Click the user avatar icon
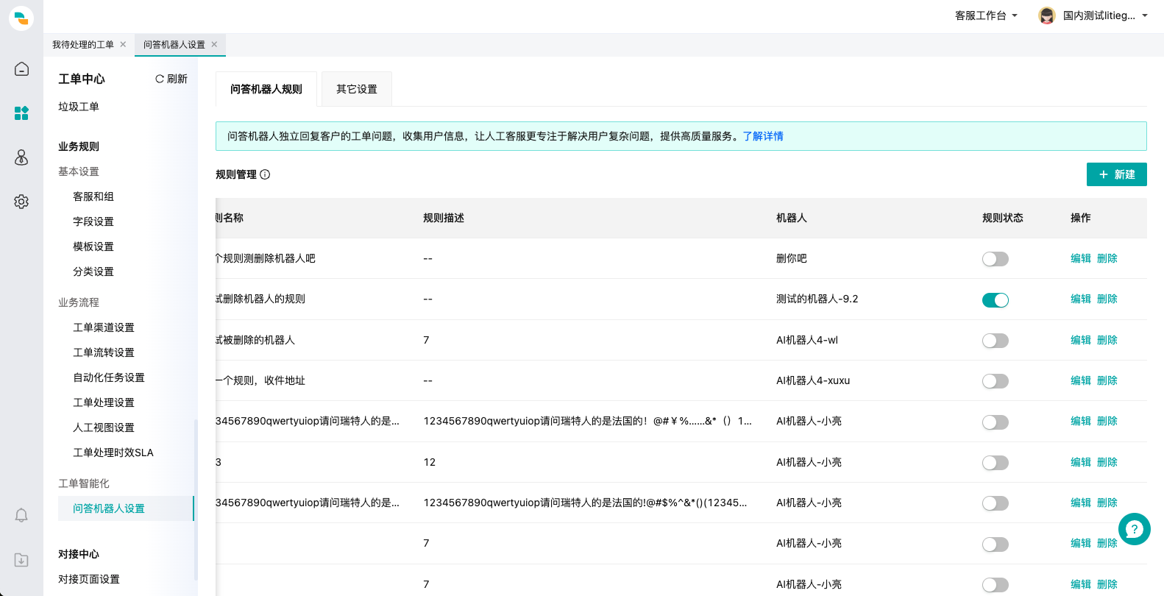This screenshot has height=596, width=1164. click(1047, 15)
